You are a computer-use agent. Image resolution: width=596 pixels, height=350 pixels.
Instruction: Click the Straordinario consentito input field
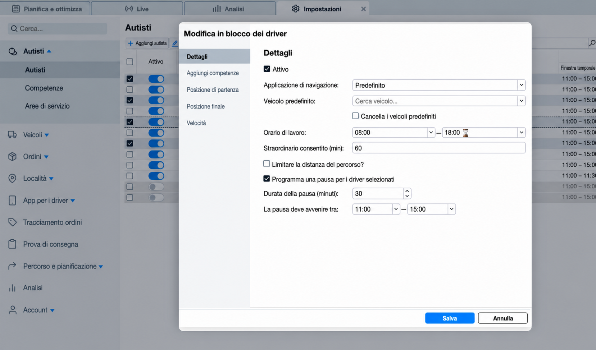(x=439, y=148)
